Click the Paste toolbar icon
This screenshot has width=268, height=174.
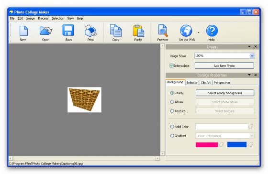(138, 31)
